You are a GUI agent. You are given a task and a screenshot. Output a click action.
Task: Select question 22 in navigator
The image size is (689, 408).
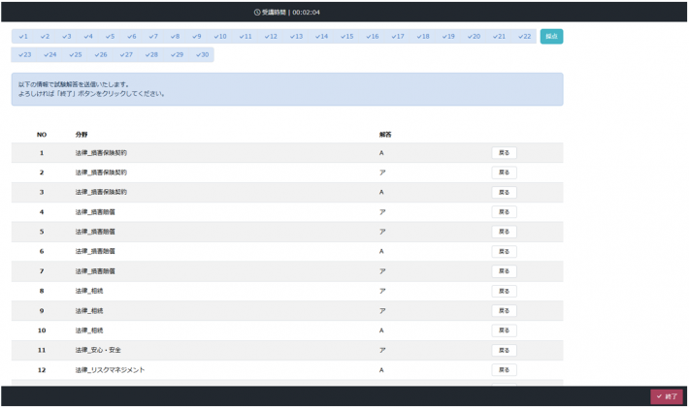525,37
